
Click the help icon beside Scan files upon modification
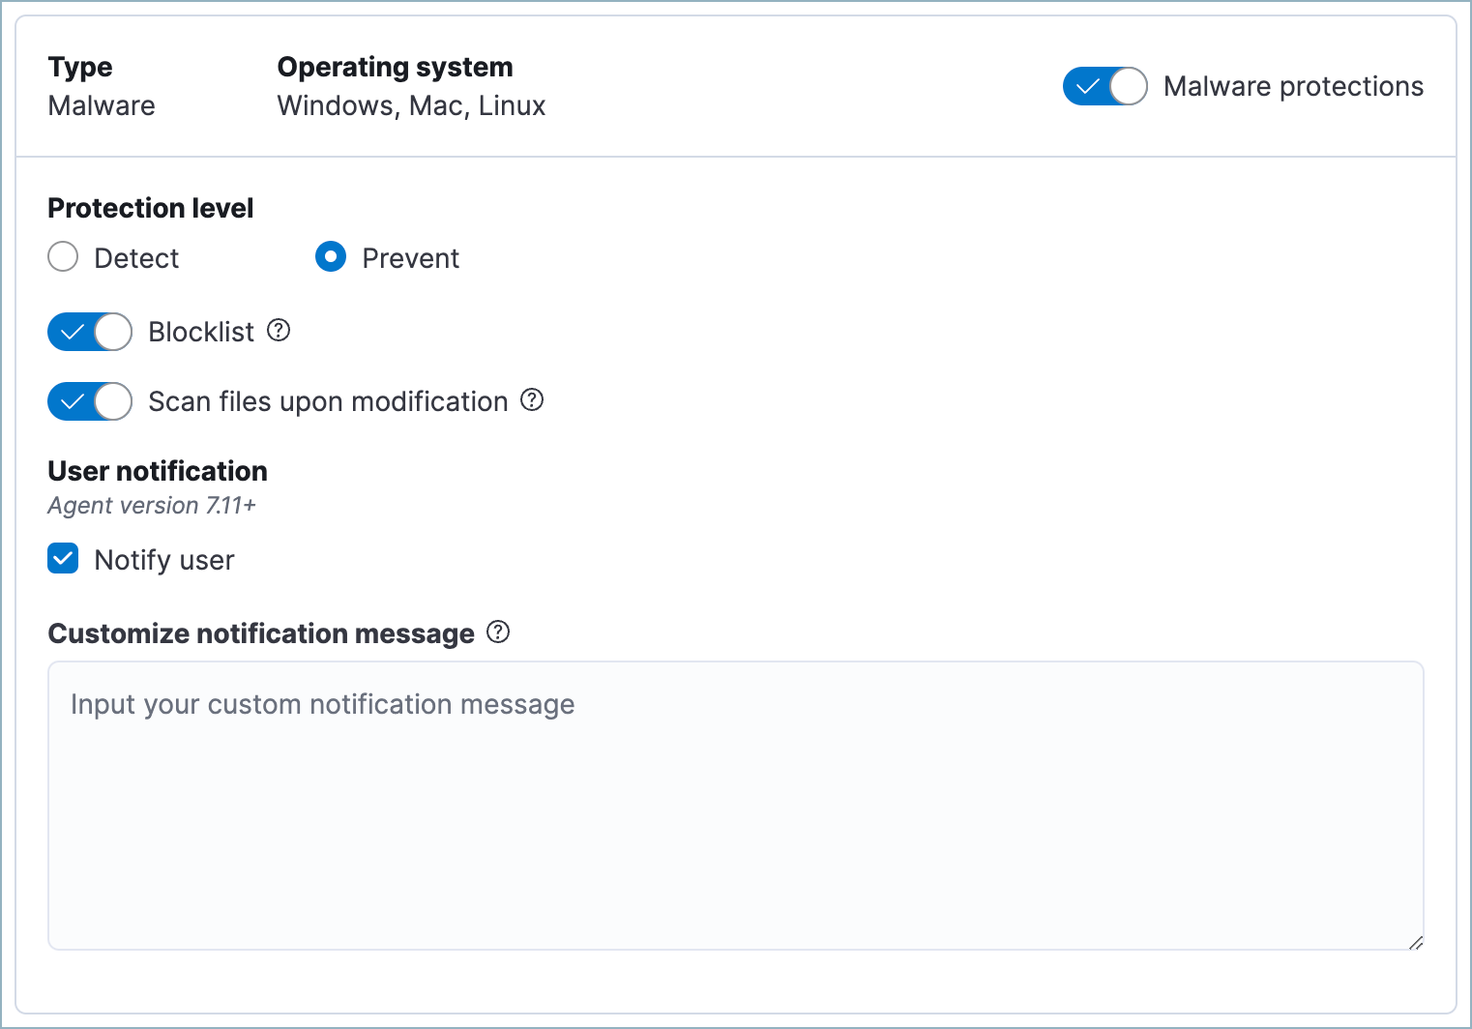point(531,400)
